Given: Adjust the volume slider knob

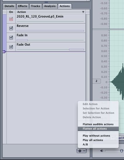Looking at the screenshot, I should coord(122,151).
